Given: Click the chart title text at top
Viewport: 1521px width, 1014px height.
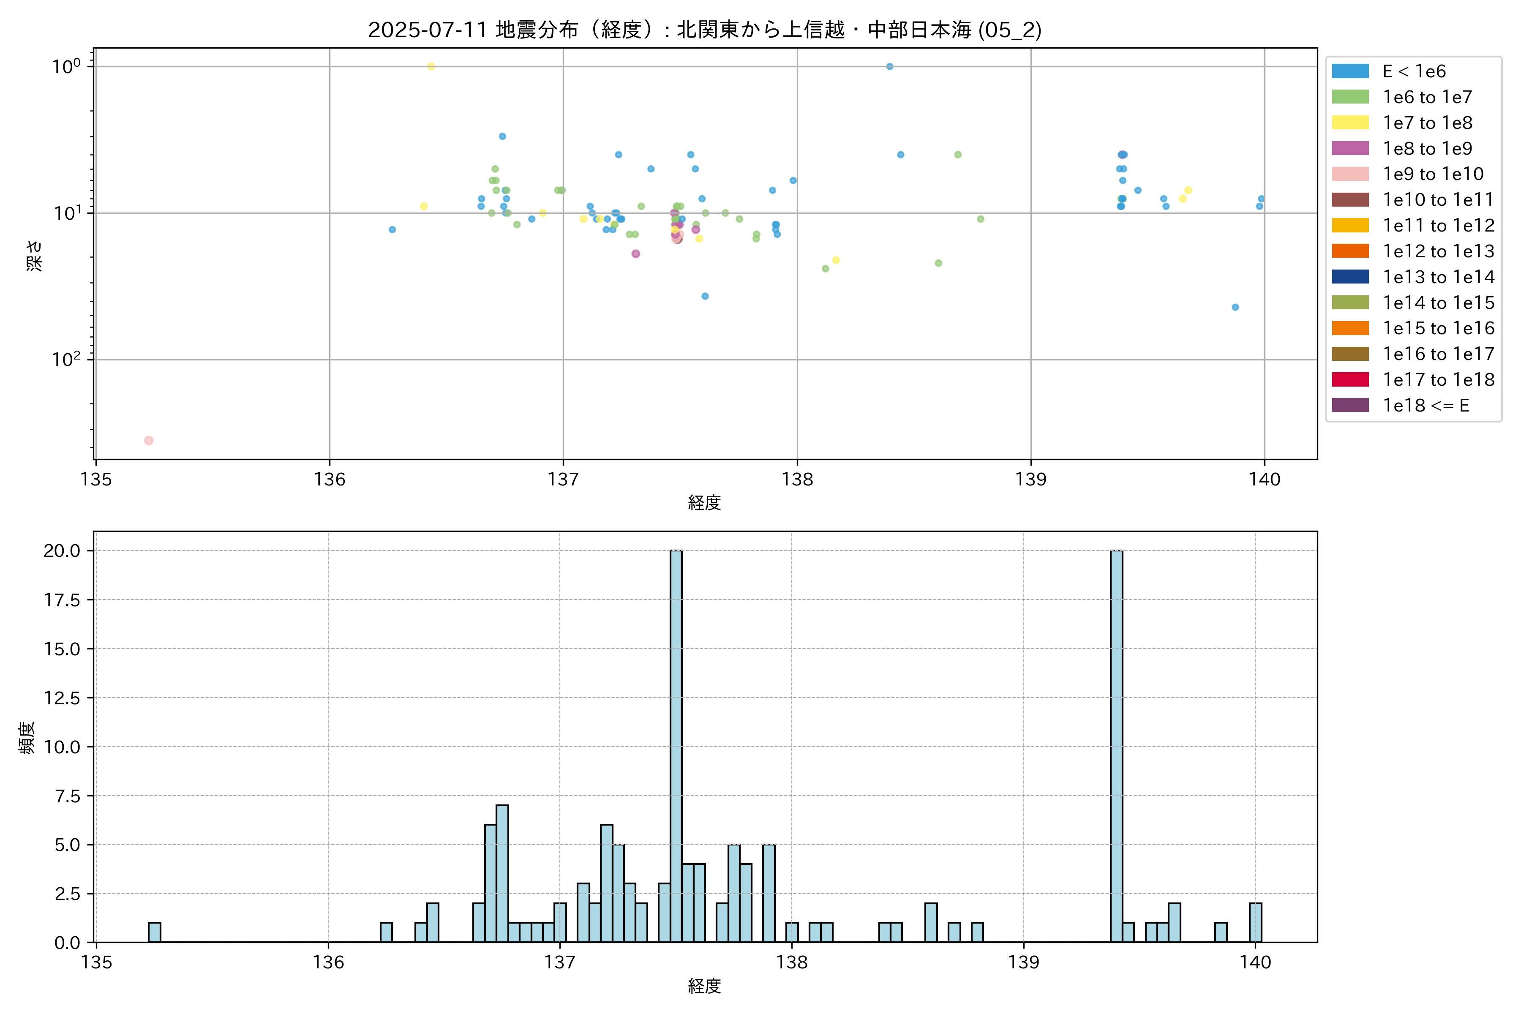Looking at the screenshot, I should pyautogui.click(x=704, y=30).
